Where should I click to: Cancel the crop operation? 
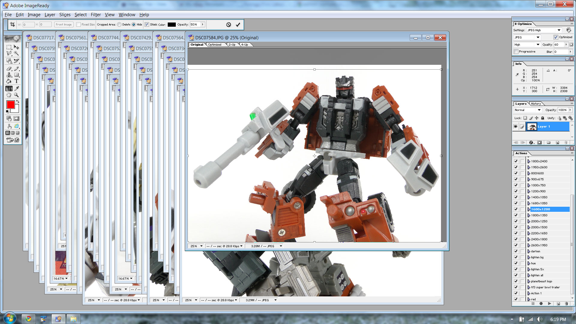[229, 25]
